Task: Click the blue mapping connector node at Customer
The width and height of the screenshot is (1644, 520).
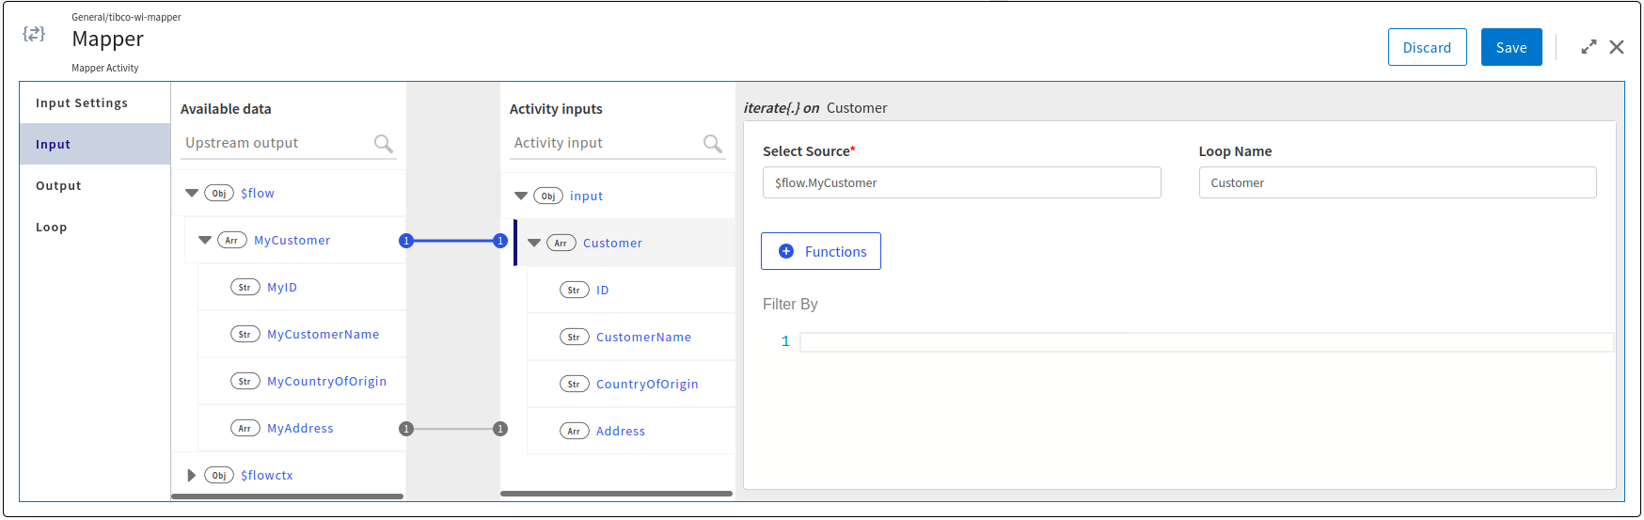Action: [500, 241]
